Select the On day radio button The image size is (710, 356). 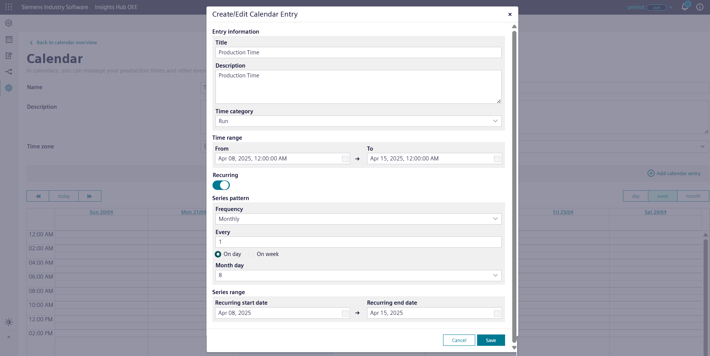218,254
